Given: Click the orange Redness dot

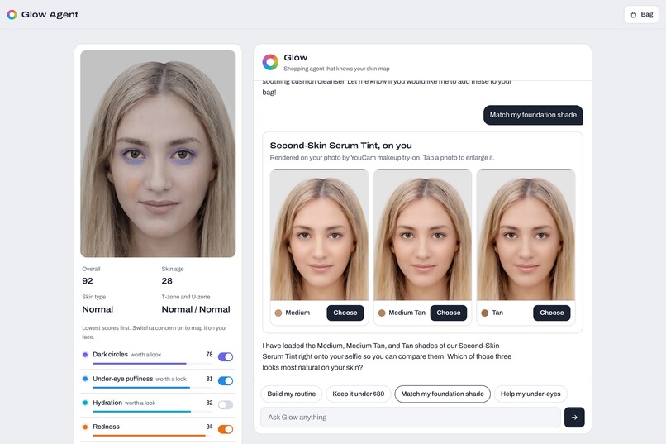Looking at the screenshot, I should [x=85, y=427].
